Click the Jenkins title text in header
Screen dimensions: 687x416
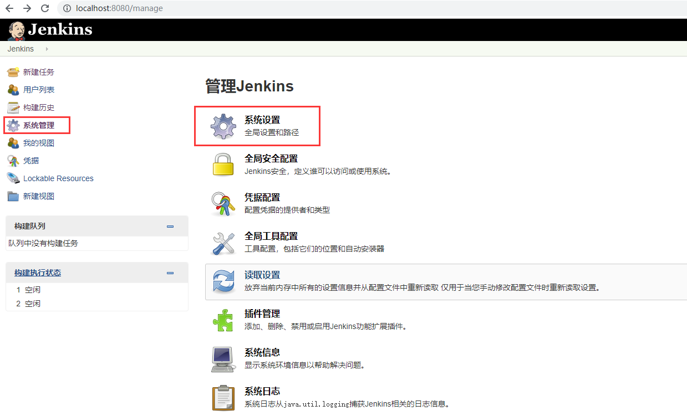[60, 29]
